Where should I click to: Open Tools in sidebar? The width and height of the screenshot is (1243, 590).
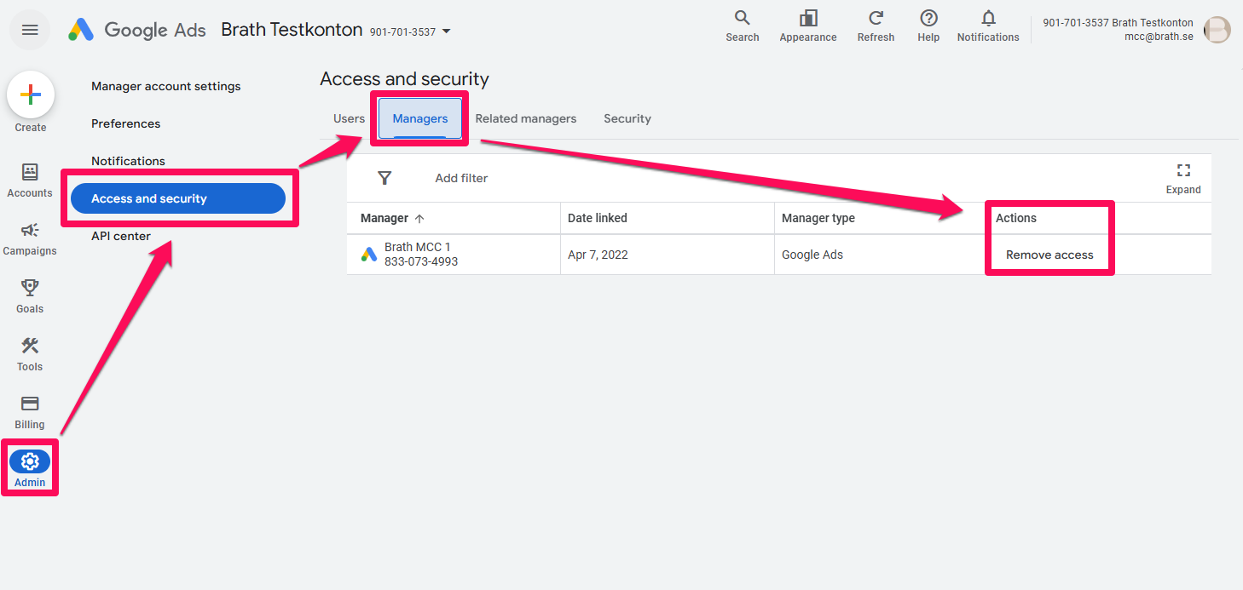click(30, 354)
